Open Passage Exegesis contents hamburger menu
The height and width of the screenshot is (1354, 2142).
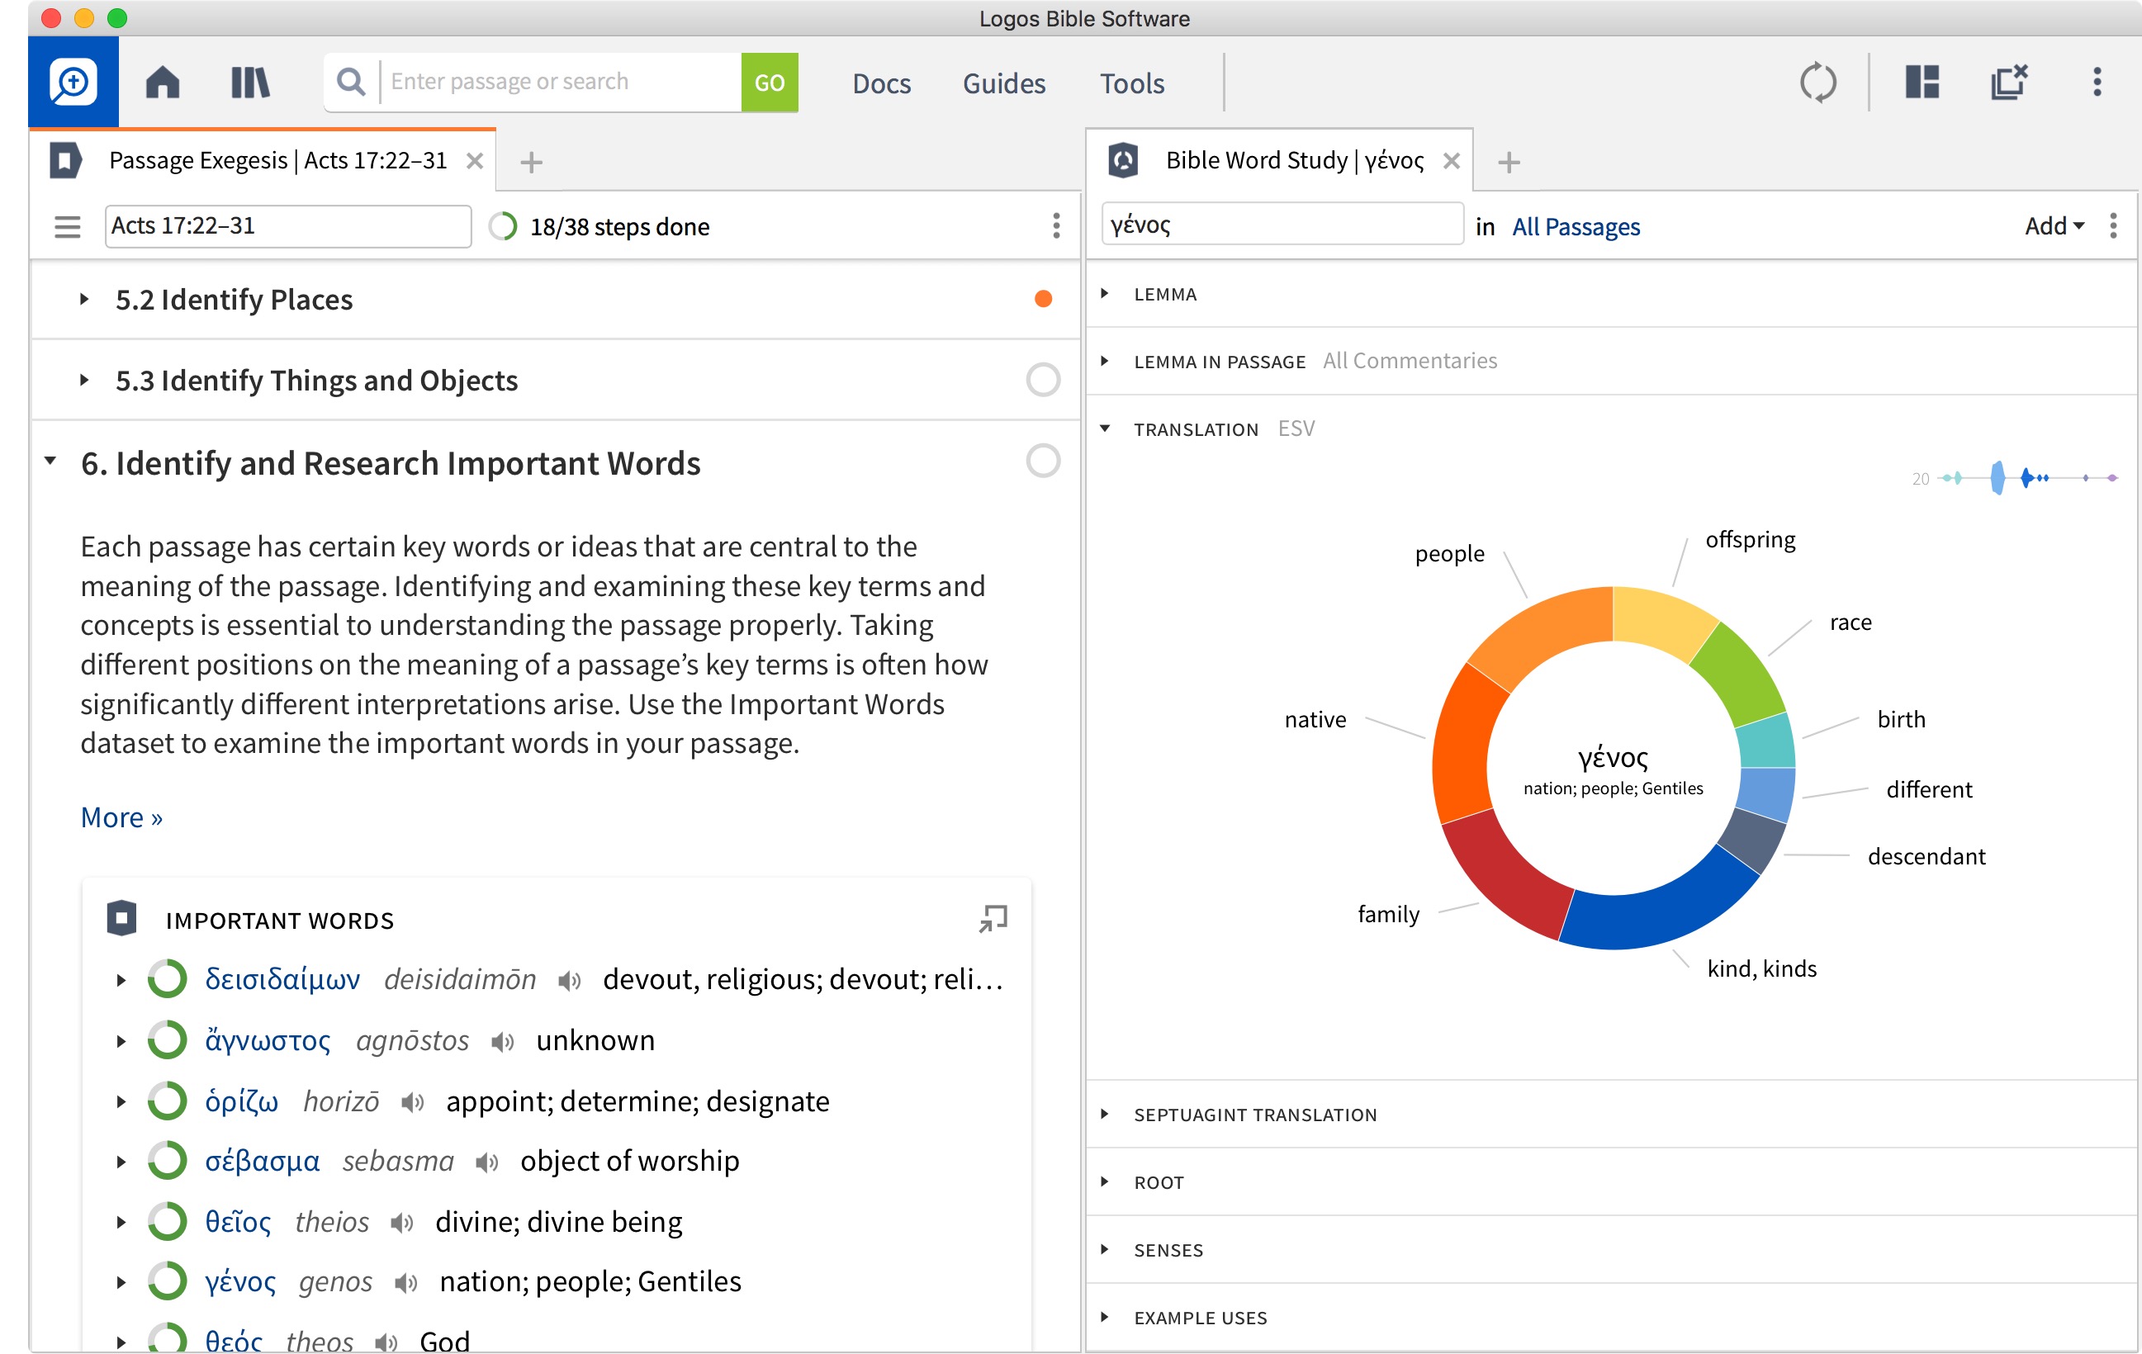tap(68, 227)
